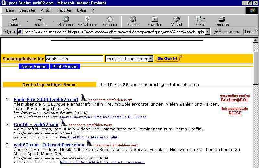Click http://www.web62.com/graffiti.html URL text
Image resolution: width=259 pixels, height=168 pixels.
coord(42,133)
